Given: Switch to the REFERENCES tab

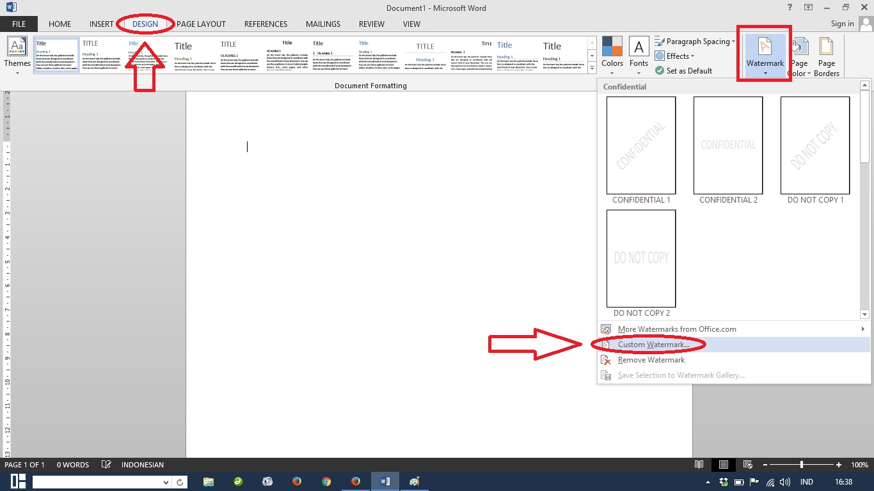Looking at the screenshot, I should click(266, 24).
